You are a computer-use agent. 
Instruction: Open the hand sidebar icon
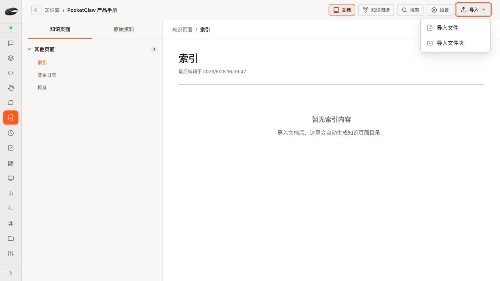11,88
